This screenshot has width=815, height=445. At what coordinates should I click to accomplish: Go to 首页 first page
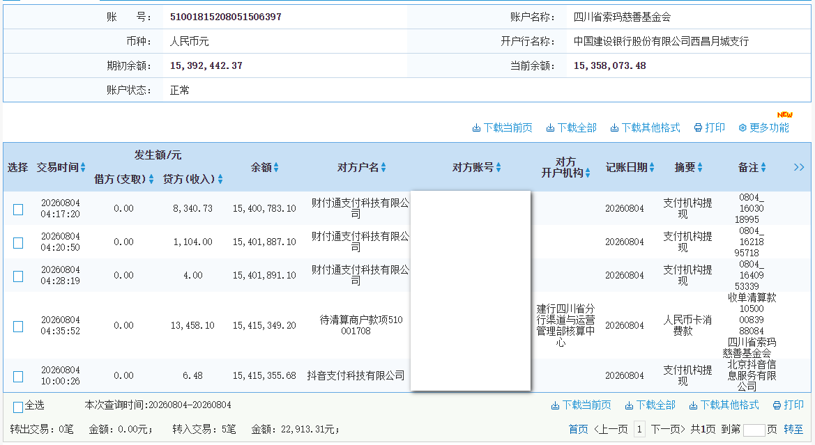pyautogui.click(x=578, y=430)
